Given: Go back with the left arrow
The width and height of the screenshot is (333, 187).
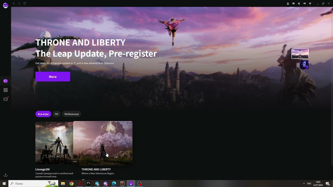Looking at the screenshot, I should (14, 3).
